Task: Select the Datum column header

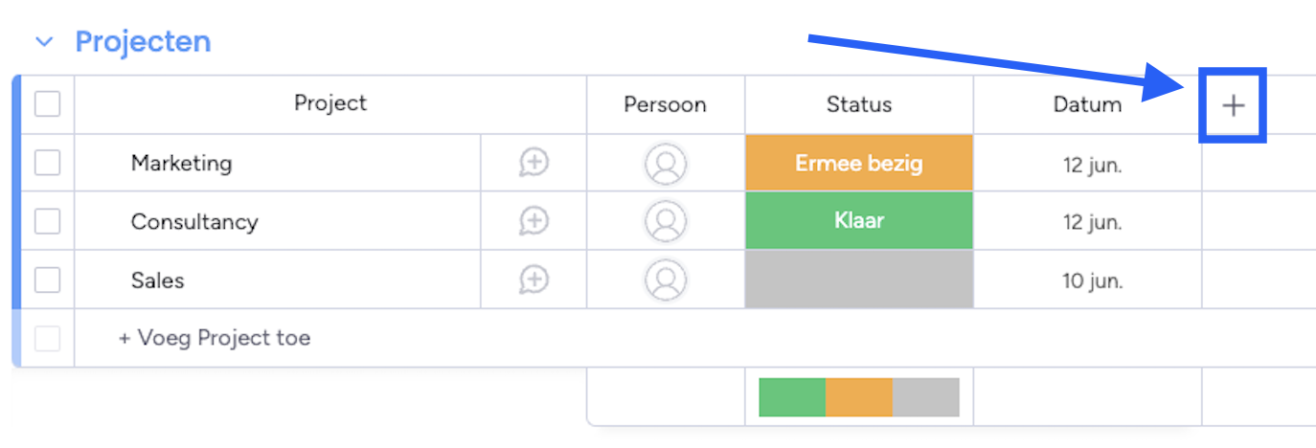Action: [x=1087, y=104]
